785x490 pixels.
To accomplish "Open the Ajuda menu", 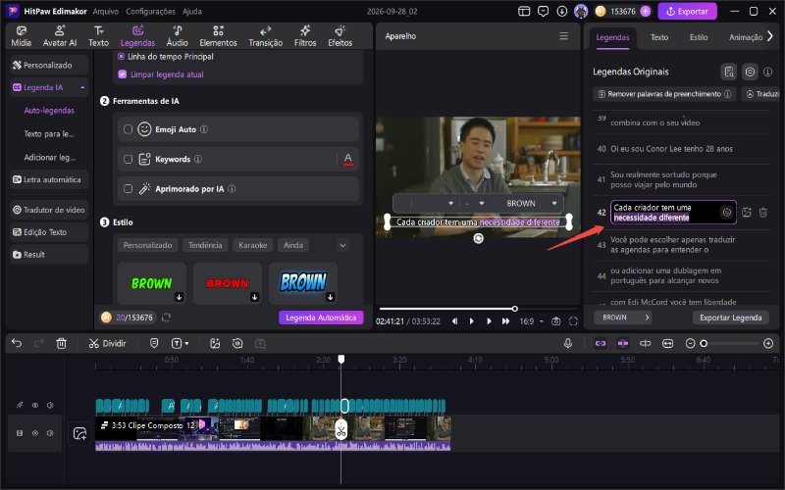I will [x=191, y=11].
